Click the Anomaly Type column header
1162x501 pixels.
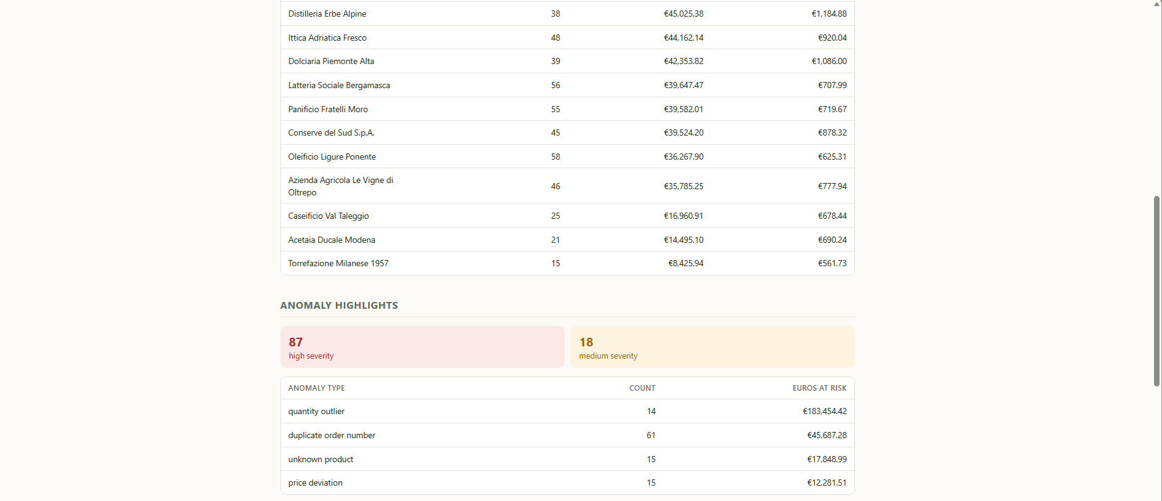pyautogui.click(x=316, y=388)
